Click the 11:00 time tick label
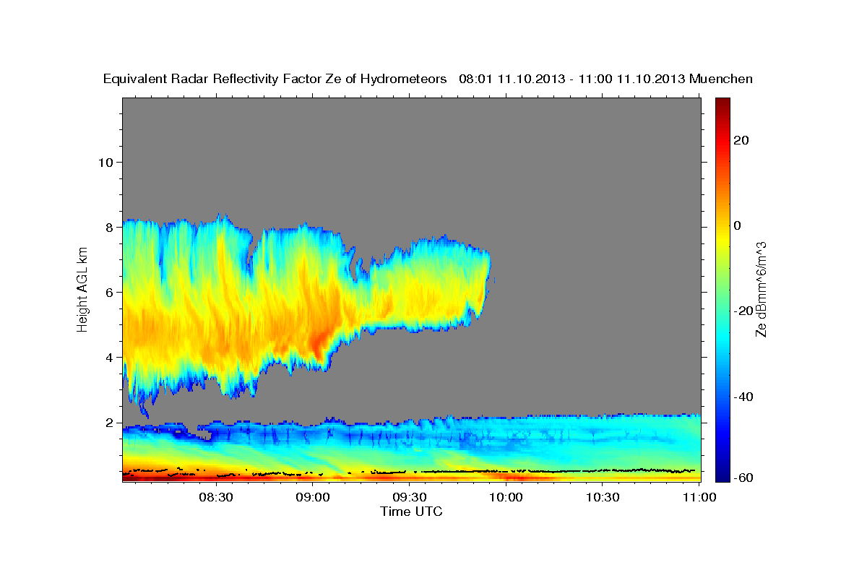 [x=699, y=498]
